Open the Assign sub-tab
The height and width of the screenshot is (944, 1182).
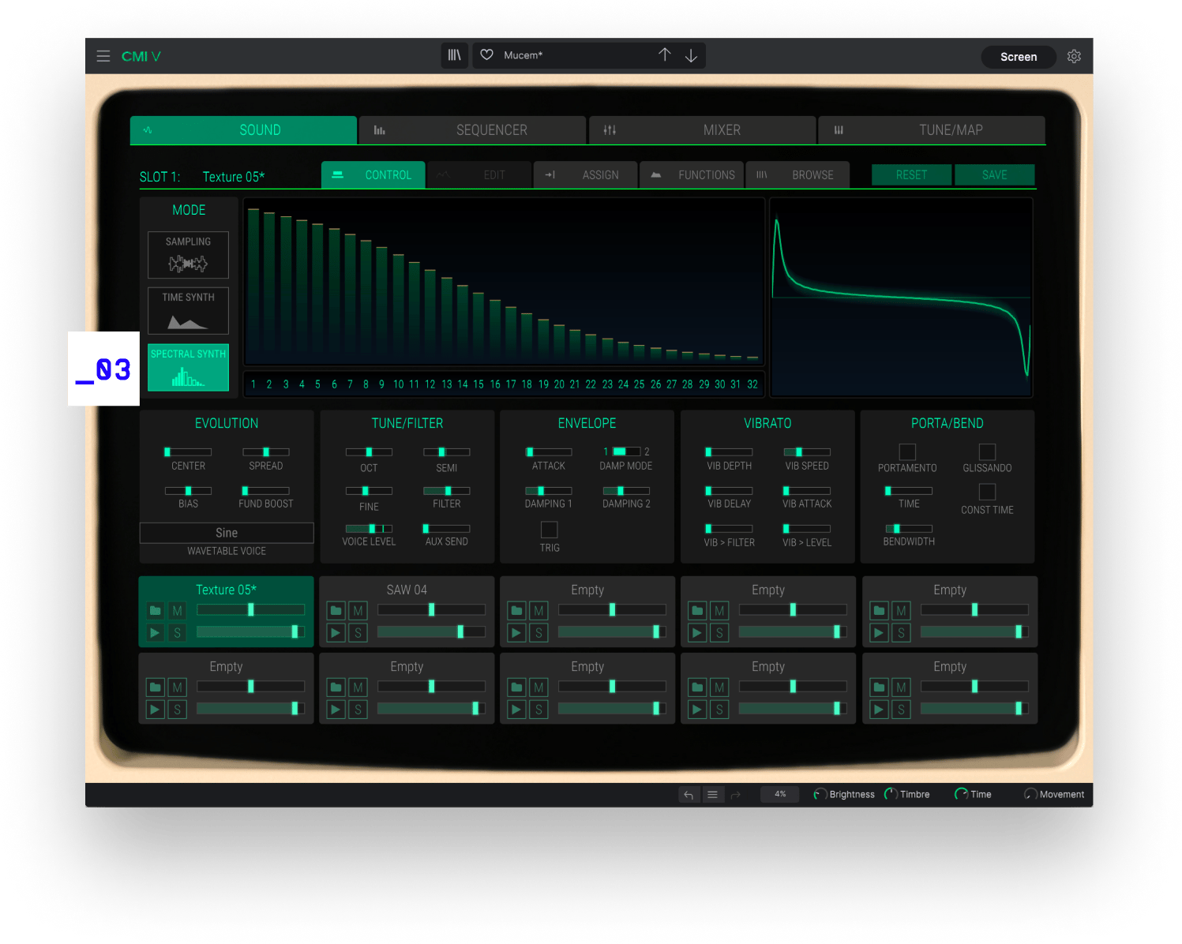coord(585,174)
